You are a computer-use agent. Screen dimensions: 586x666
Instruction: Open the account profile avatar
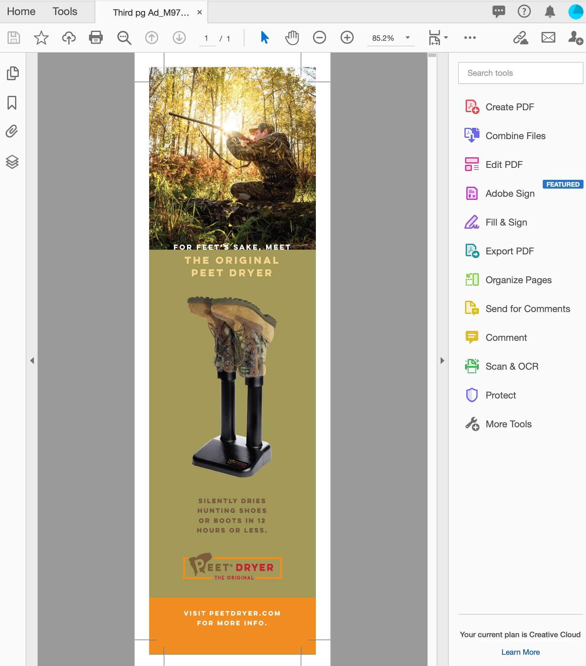point(576,12)
